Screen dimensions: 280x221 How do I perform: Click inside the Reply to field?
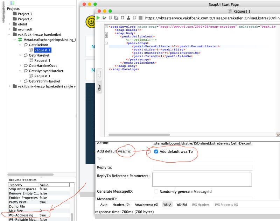203,167
